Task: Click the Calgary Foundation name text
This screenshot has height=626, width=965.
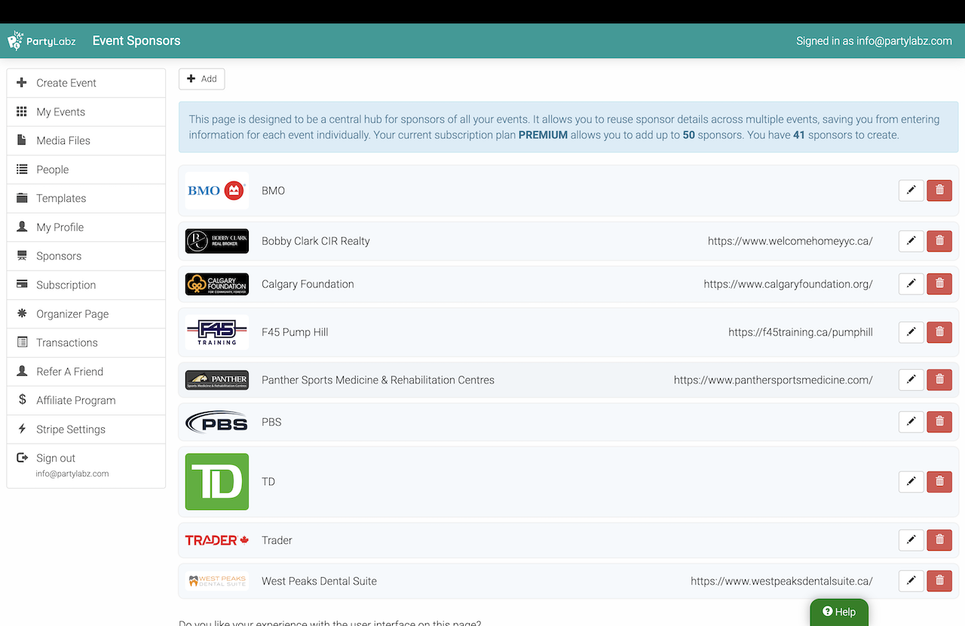Action: coord(308,284)
